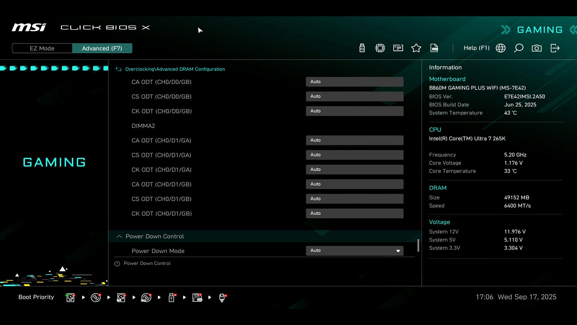Click the CPU chip icon in toolbar
This screenshot has width=577, height=325.
pos(380,48)
